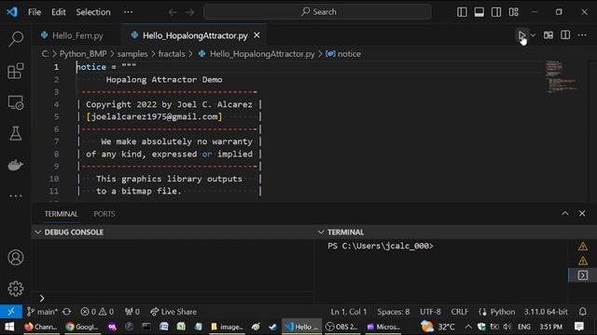
Task: Open changes compare icon in editor toolbar
Action: [548, 35]
